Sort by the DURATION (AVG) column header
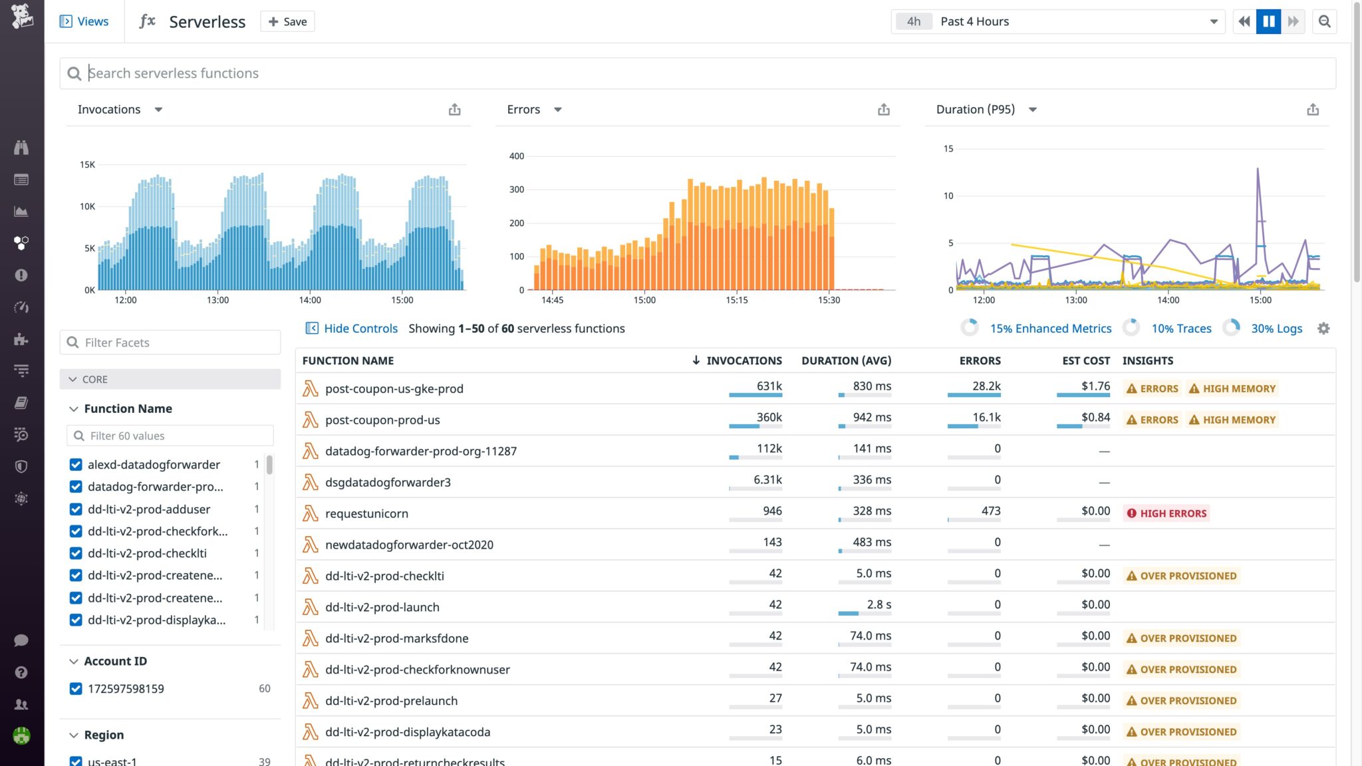Viewport: 1362px width, 766px height. tap(846, 360)
